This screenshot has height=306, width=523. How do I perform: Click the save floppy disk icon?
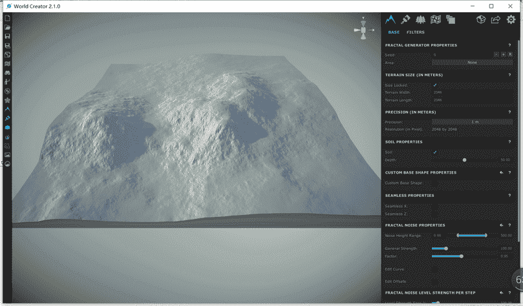pos(7,36)
